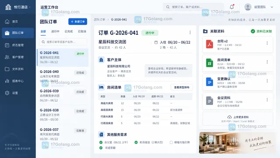Open 客户管理 people icon in sidebar
The image size is (280, 158).
7,57
